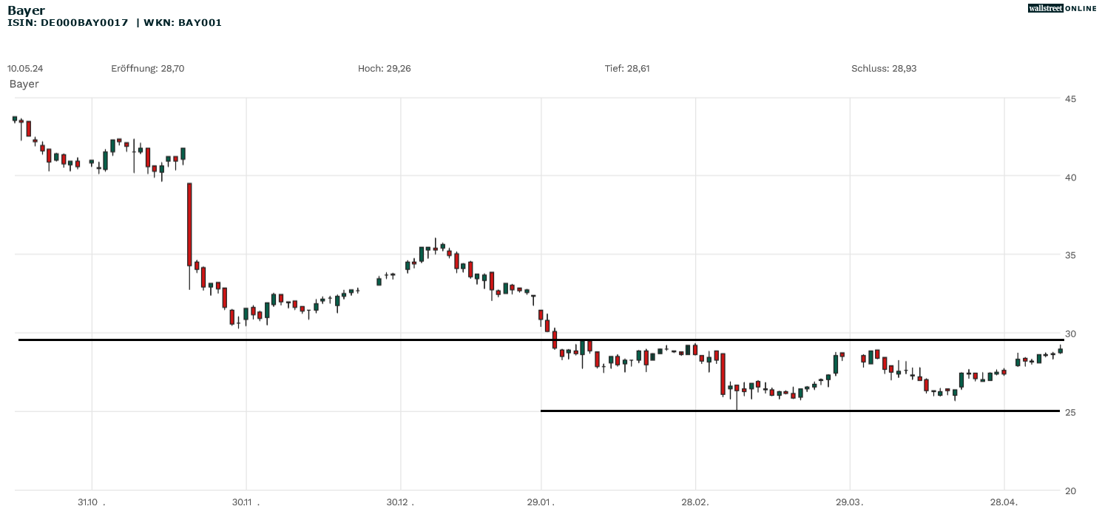Click the Tief 28,61 value

pos(627,68)
